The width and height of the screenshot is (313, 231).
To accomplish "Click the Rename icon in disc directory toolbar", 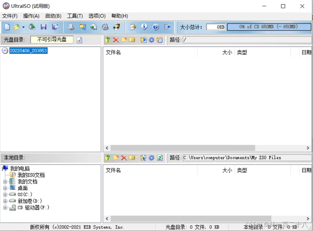I will tap(132, 40).
